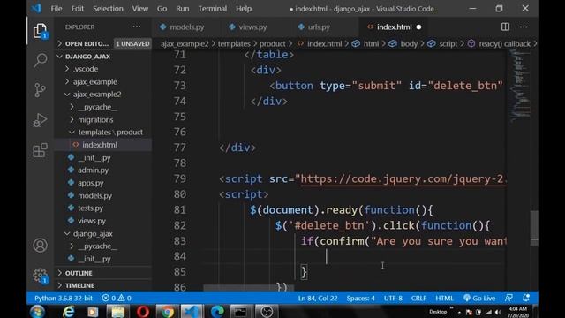
Task: Open the Run and Debug view
Action: point(40,120)
